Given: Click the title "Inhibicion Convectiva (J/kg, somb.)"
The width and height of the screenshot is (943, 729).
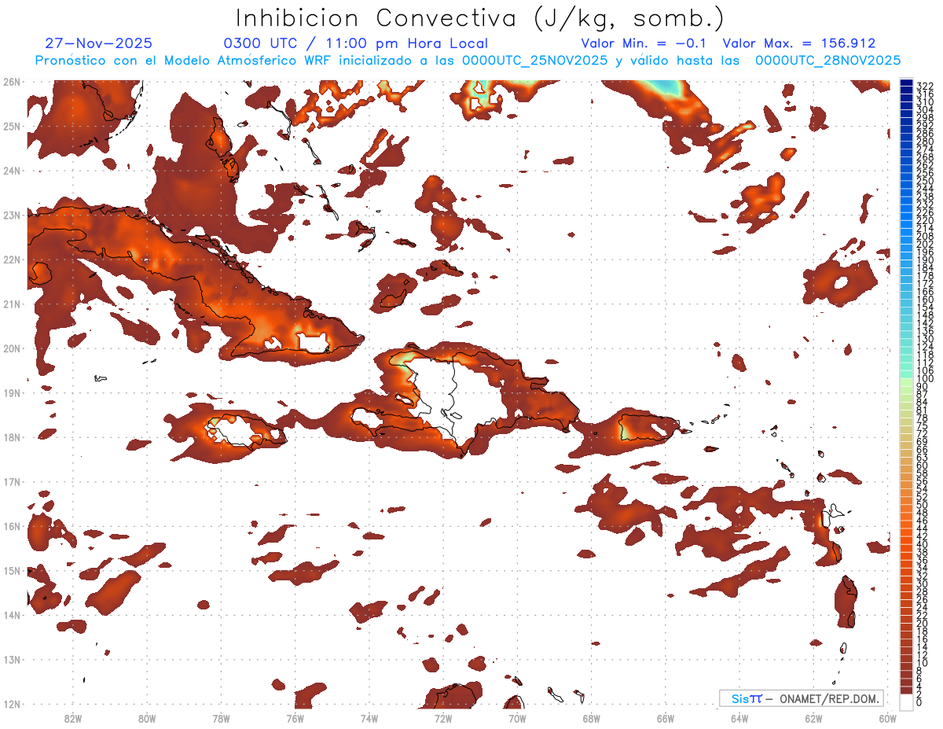Looking at the screenshot, I should click(x=479, y=18).
